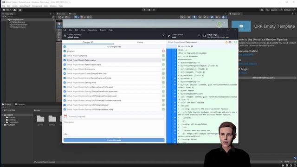Open GitHub Desktop View menu
This screenshot has height=167, width=297.
[x=83, y=30]
